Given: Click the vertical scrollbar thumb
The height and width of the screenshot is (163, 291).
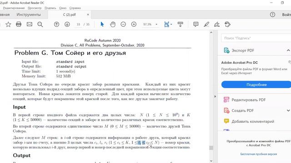Looking at the screenshot, I should pyautogui.click(x=211, y=148).
